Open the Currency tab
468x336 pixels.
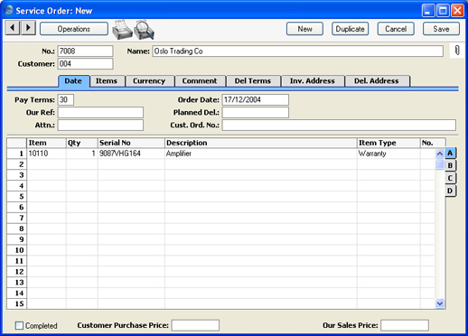(x=149, y=81)
